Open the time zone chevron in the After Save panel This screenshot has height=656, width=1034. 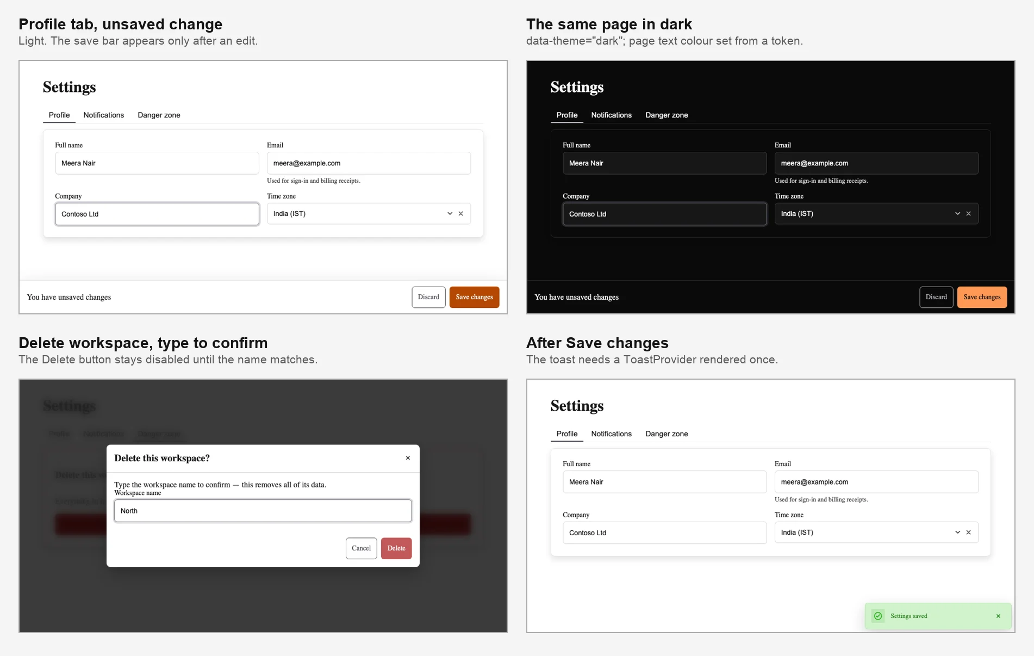[957, 533]
